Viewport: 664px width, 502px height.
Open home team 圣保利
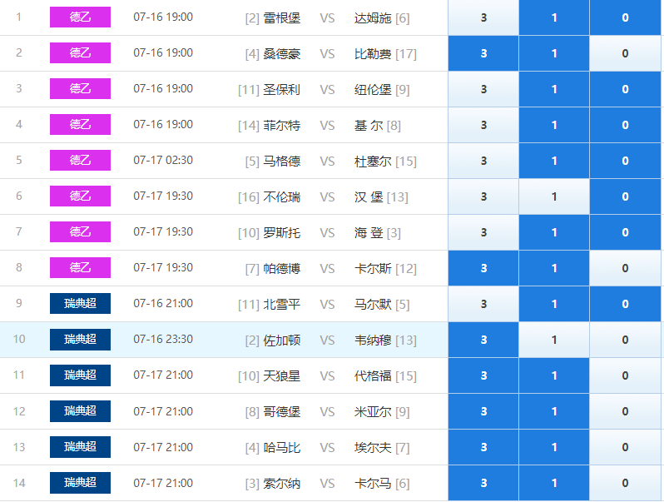pyautogui.click(x=281, y=89)
